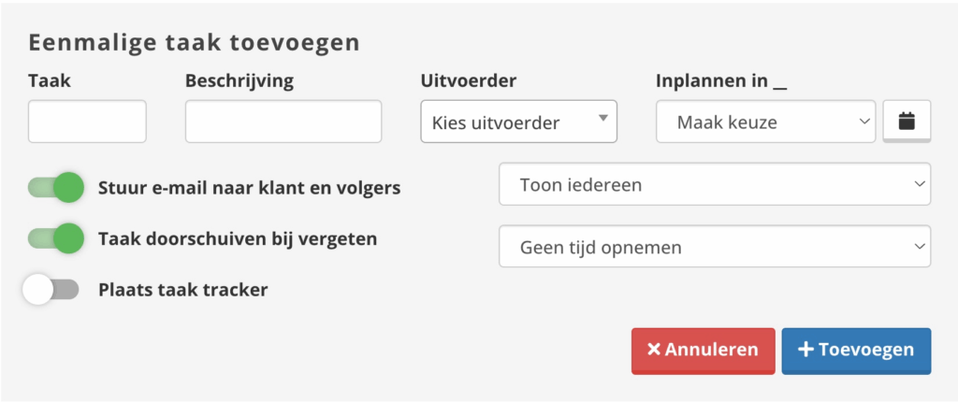This screenshot has width=958, height=402.
Task: Focus the Taak text field
Action: pyautogui.click(x=87, y=122)
